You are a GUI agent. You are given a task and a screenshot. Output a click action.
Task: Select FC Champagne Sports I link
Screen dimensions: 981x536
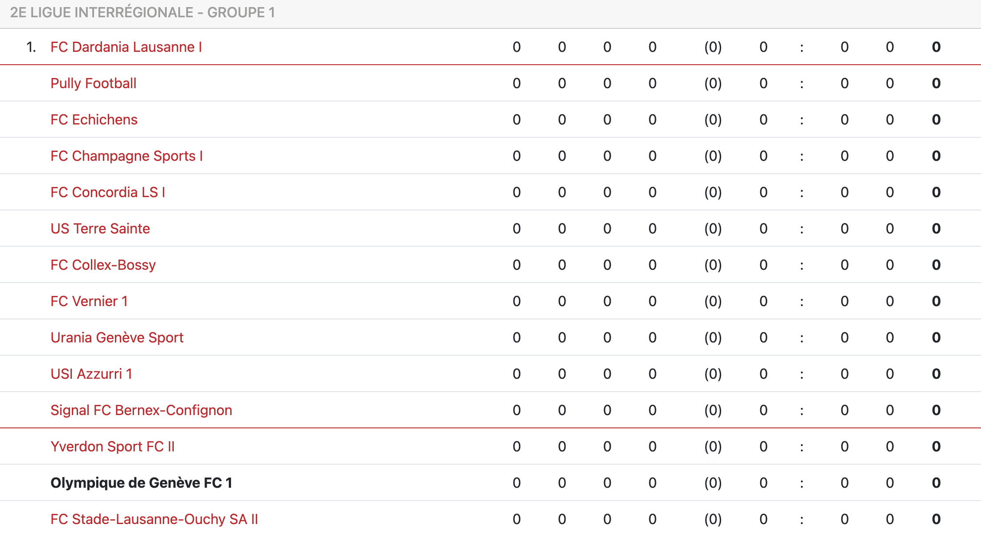click(126, 156)
